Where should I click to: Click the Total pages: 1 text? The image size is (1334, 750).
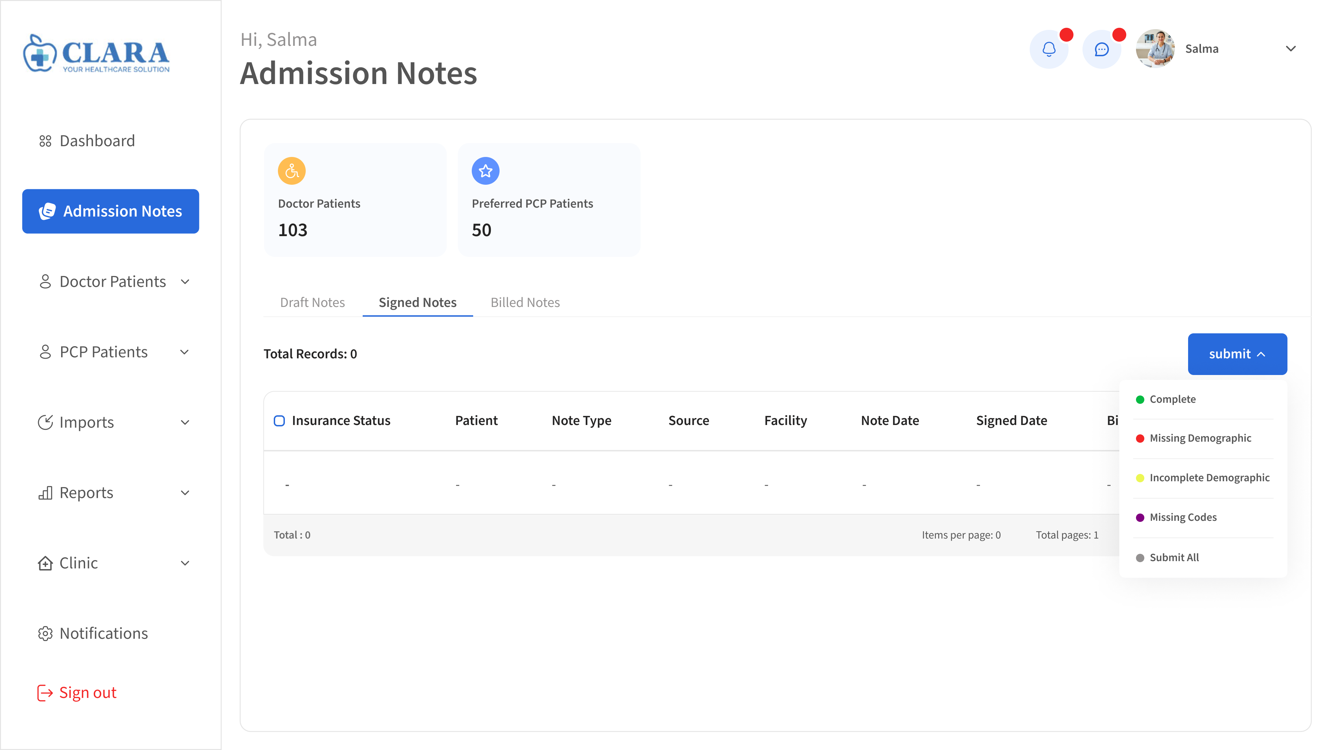click(1067, 535)
